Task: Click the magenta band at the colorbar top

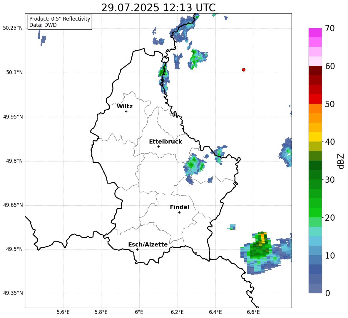Action: click(315, 33)
